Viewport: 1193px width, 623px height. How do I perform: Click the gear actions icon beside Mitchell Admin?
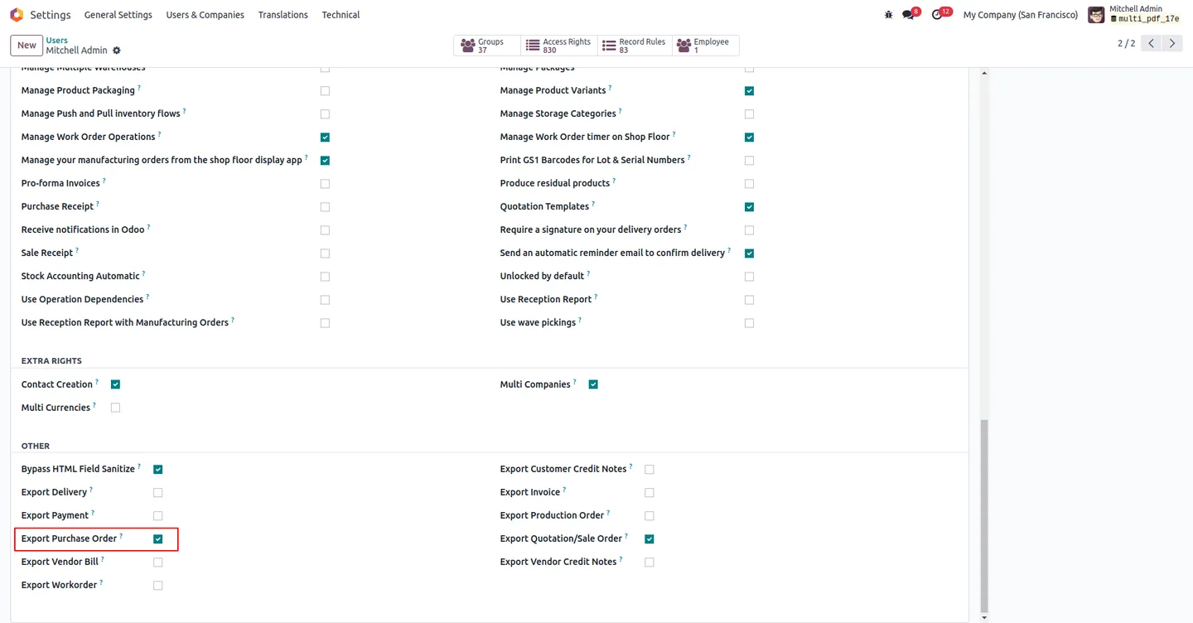[117, 51]
